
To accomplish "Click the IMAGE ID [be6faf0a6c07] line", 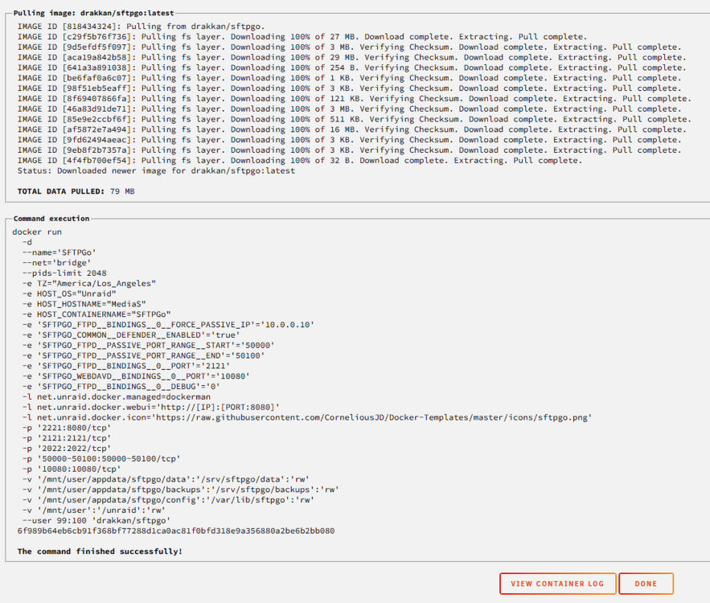I will 349,78.
